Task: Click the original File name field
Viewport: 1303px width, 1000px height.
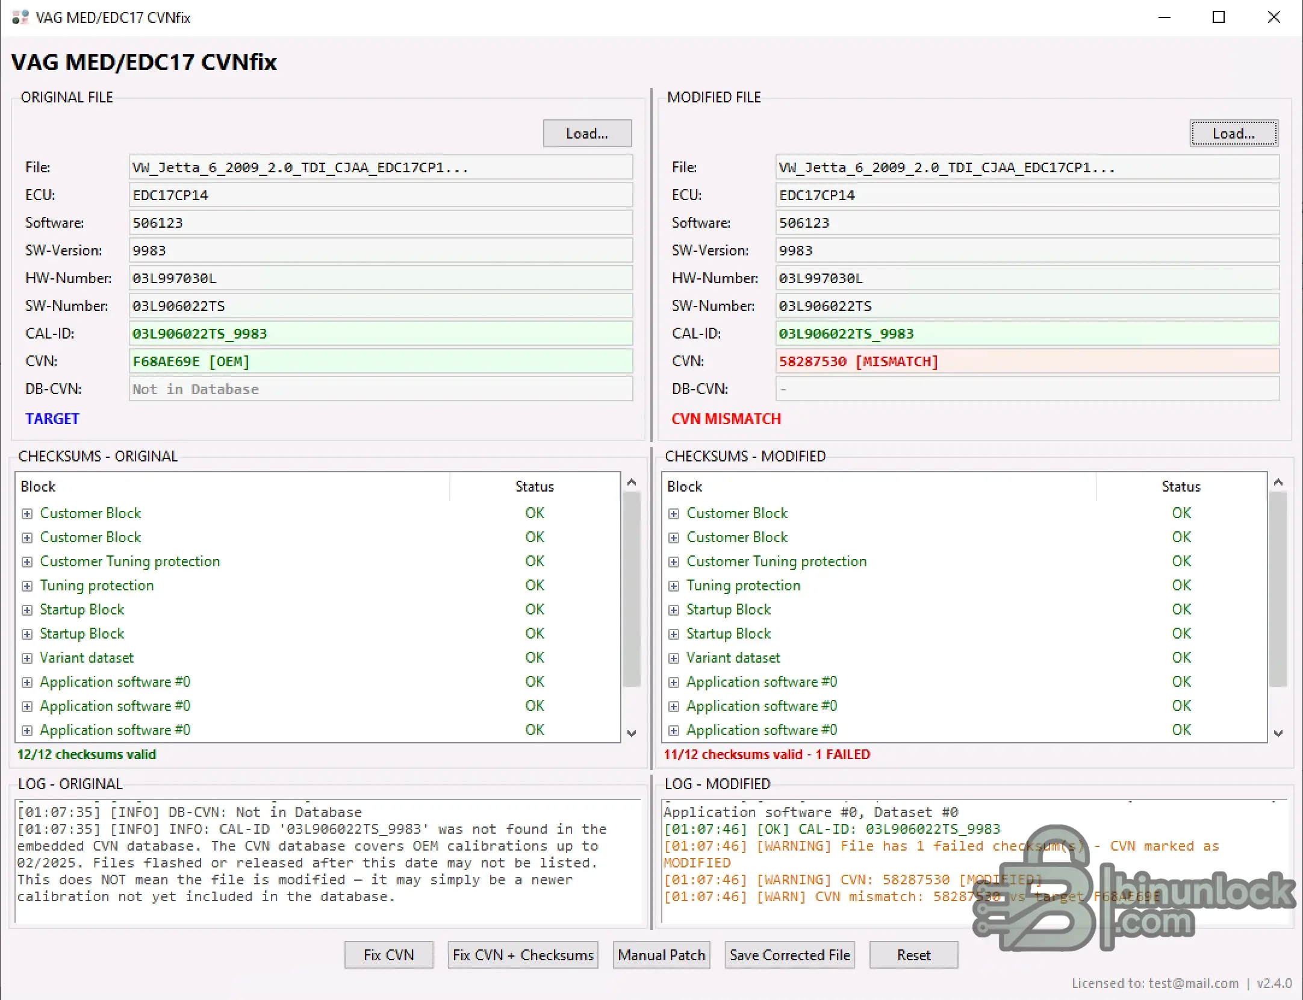Action: click(x=381, y=167)
